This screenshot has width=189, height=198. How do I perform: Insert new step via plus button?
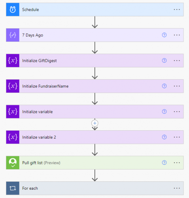(95, 123)
